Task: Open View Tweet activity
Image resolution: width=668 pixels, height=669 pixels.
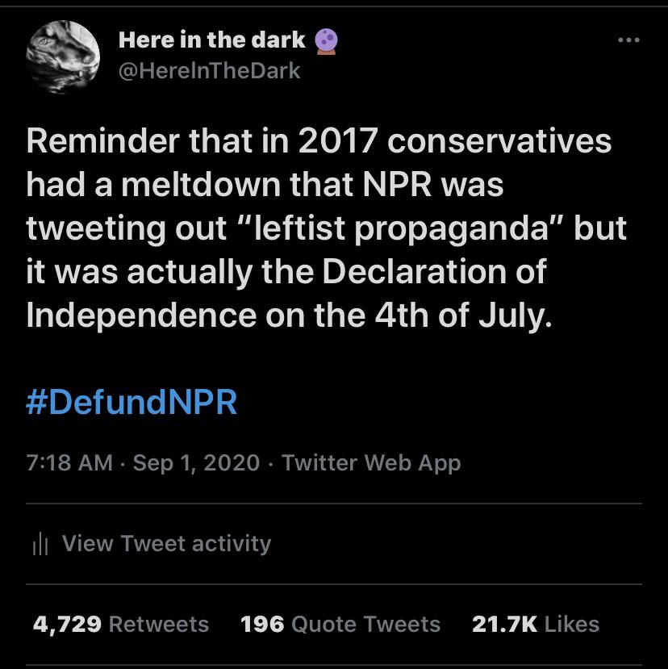Action: [x=166, y=544]
